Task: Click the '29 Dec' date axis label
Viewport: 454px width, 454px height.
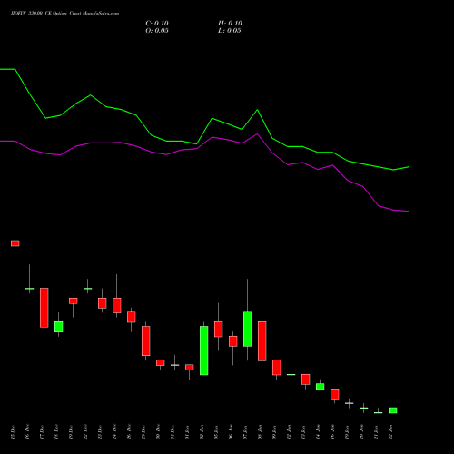Action: 143,432
